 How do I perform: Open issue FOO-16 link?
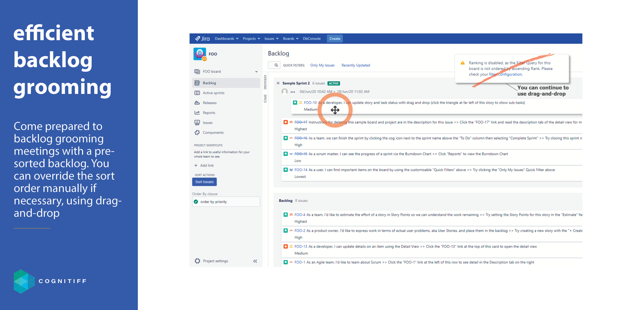point(301,138)
